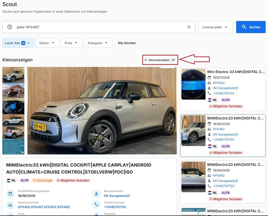Click in the plate search input field

(x=99, y=27)
